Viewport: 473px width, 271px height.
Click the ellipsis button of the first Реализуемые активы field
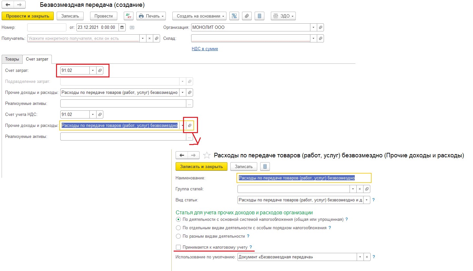coord(190,103)
